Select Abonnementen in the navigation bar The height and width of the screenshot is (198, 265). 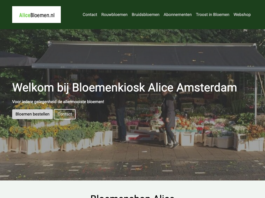tap(178, 15)
